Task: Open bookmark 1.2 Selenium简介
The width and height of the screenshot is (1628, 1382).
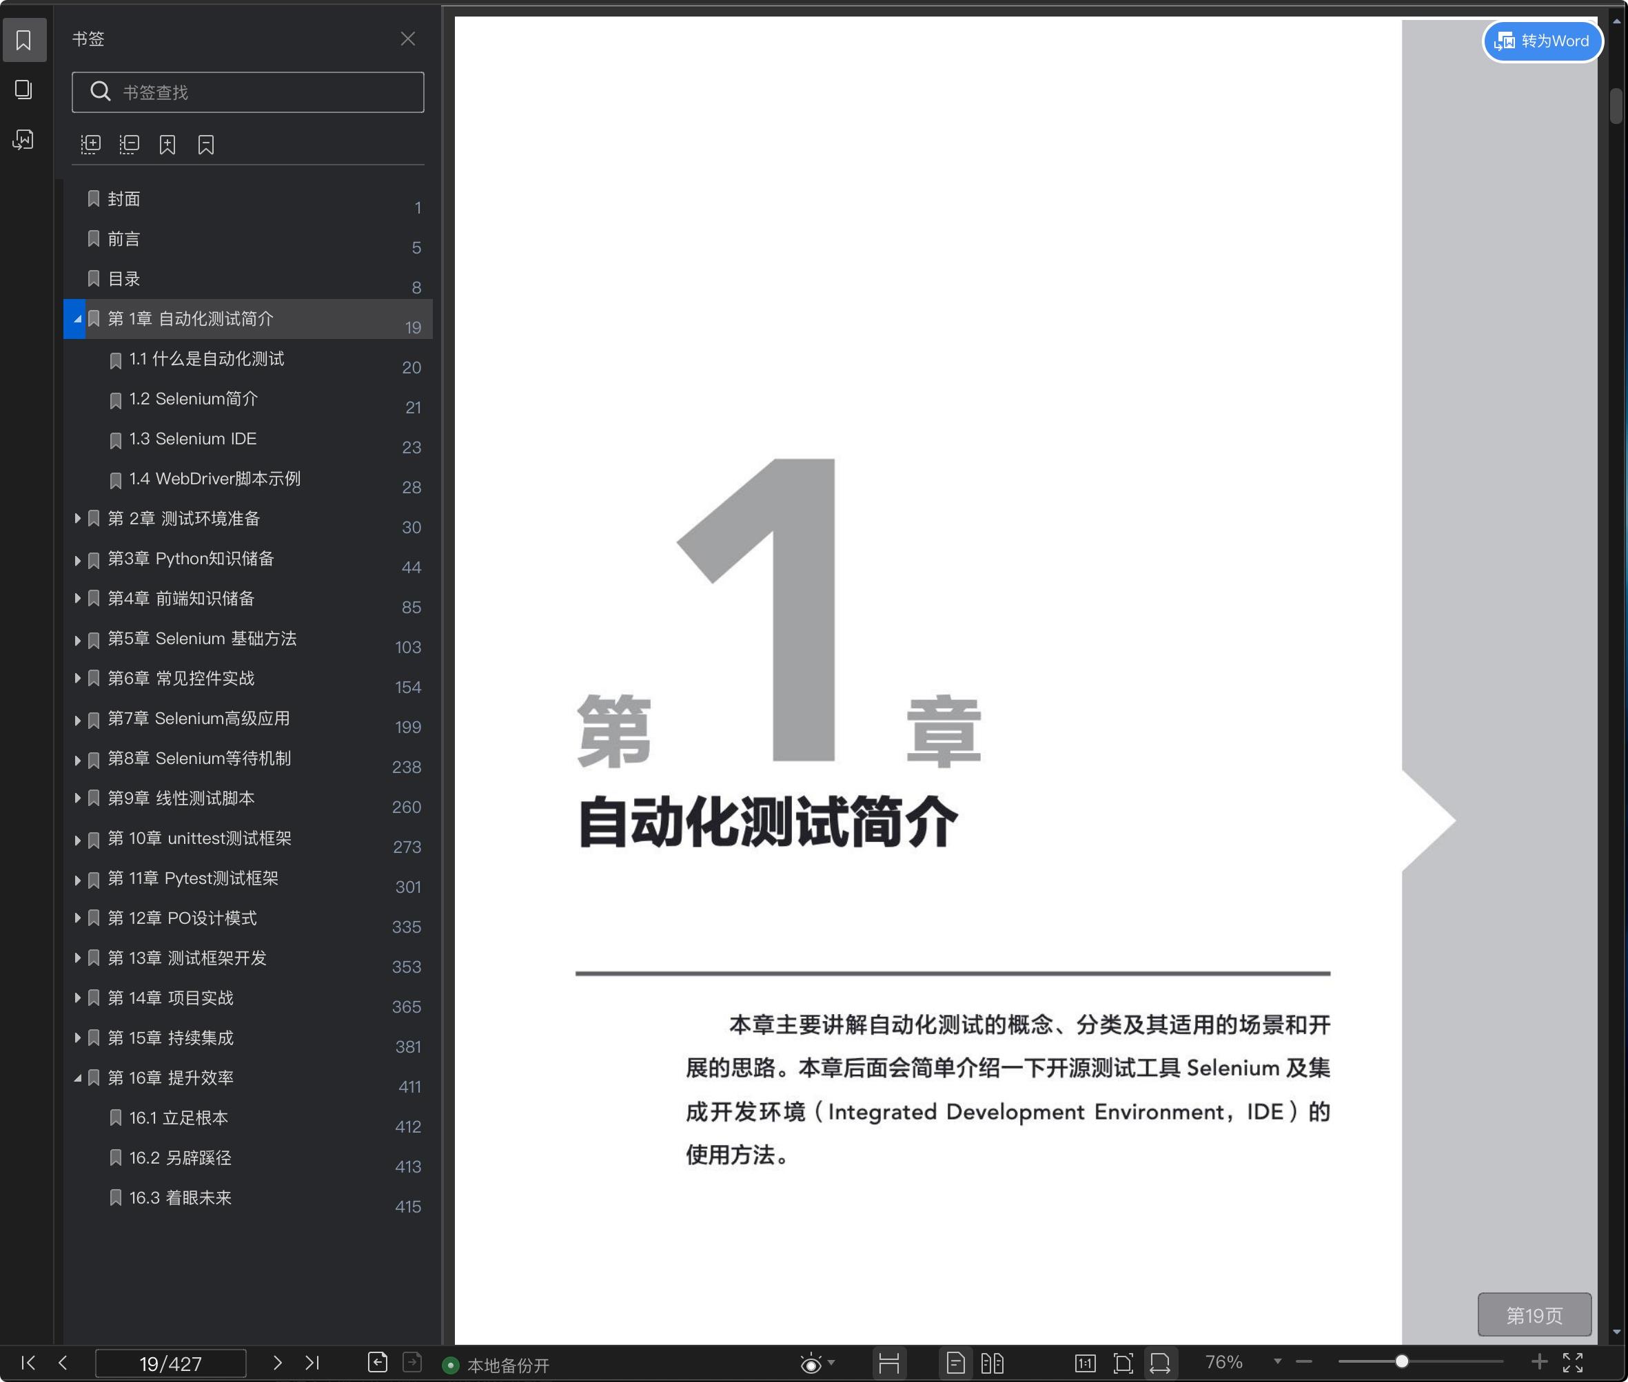Action: point(247,399)
